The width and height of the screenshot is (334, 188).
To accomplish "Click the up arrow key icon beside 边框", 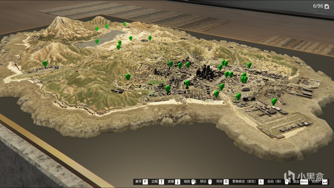I will 162,182.
